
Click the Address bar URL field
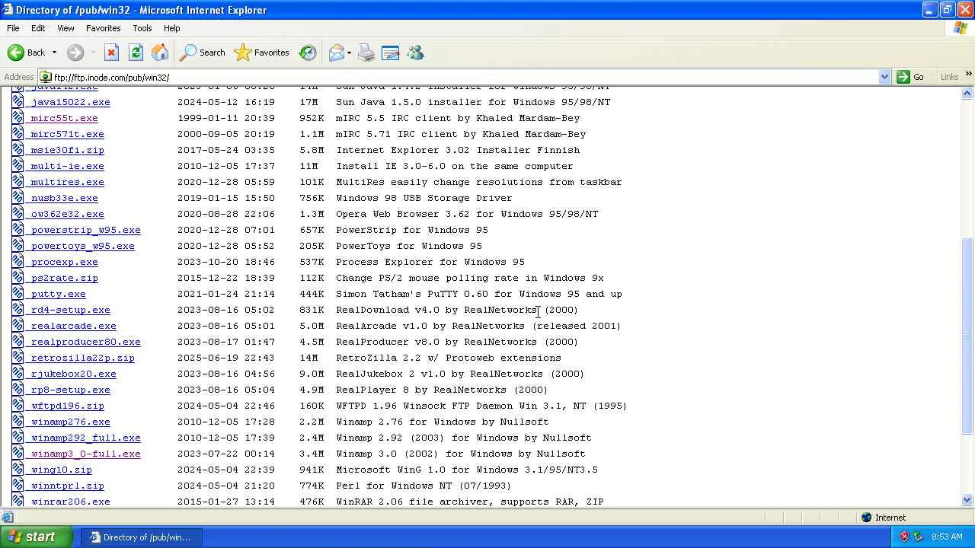[x=465, y=77]
